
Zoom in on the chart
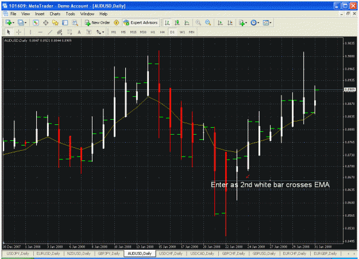tap(198, 22)
